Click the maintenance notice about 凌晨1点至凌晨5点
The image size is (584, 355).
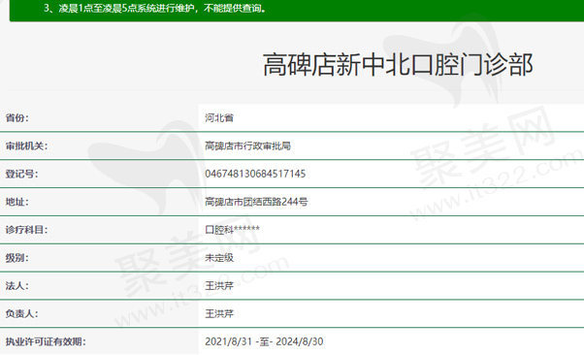pos(155,8)
